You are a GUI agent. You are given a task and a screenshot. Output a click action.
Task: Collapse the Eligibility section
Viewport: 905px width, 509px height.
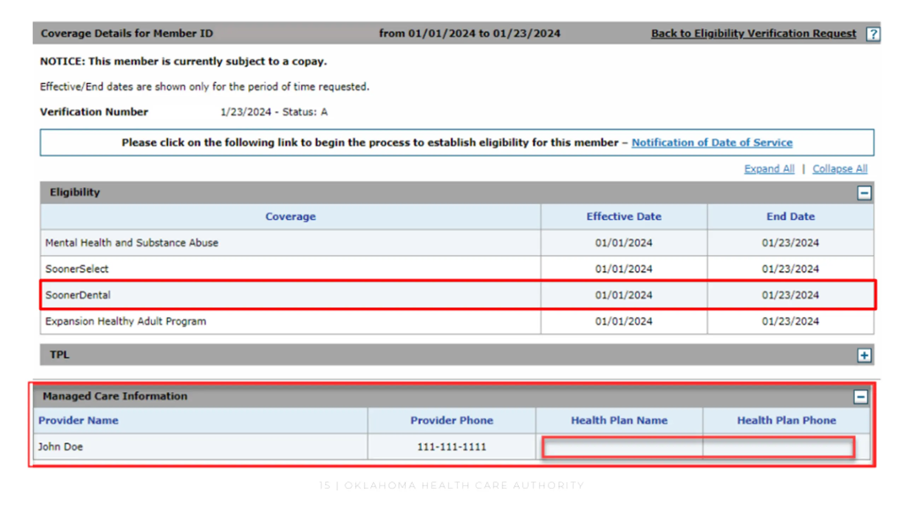pyautogui.click(x=864, y=193)
